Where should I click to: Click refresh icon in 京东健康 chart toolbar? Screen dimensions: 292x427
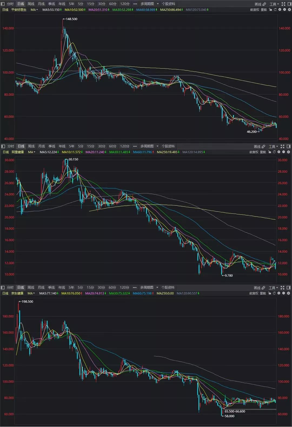coord(274,293)
